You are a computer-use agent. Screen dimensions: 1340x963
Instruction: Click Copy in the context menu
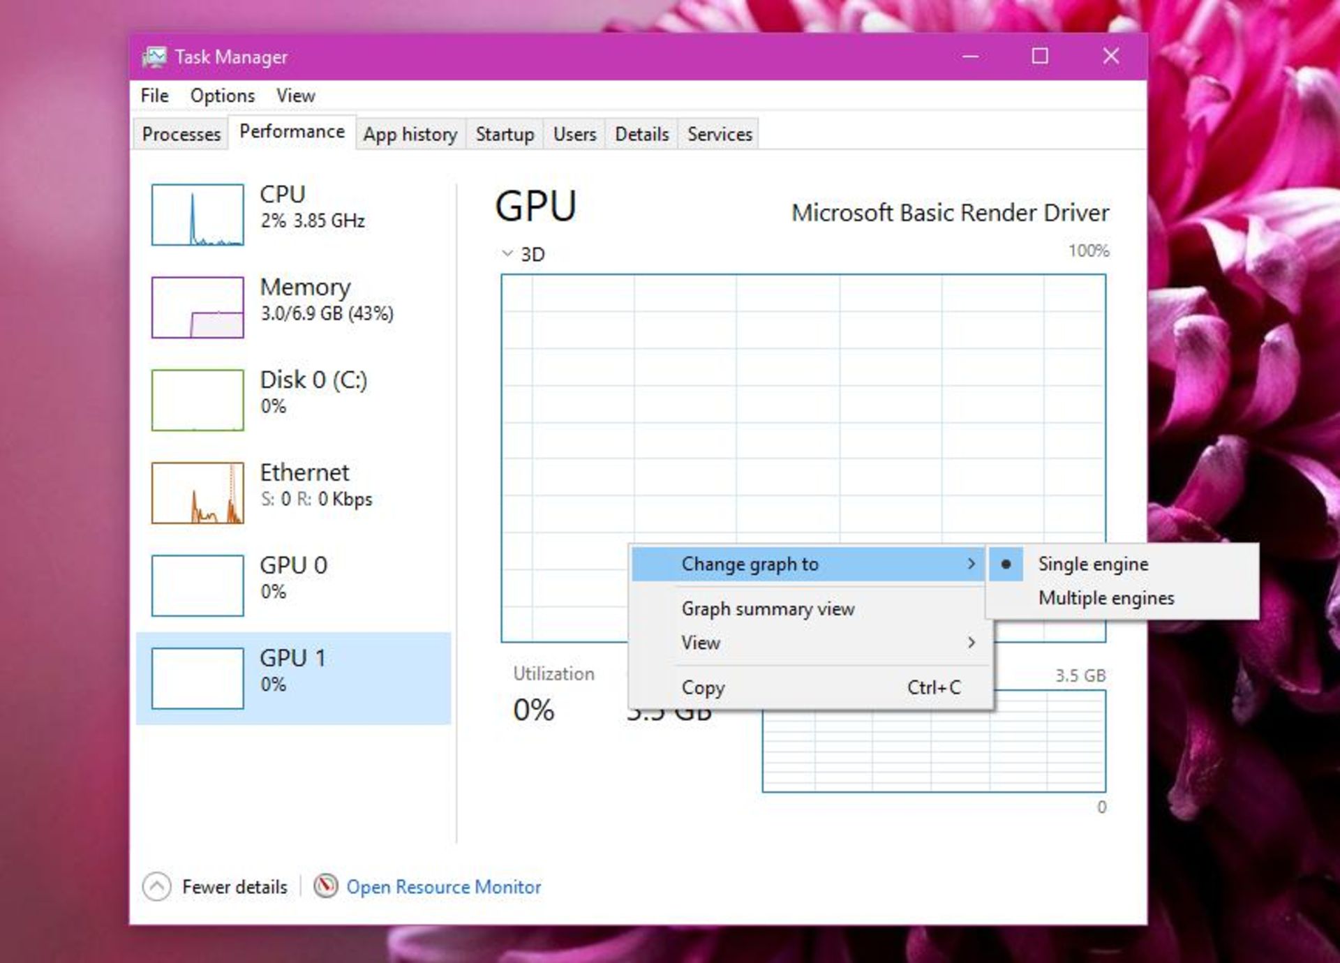(x=703, y=687)
